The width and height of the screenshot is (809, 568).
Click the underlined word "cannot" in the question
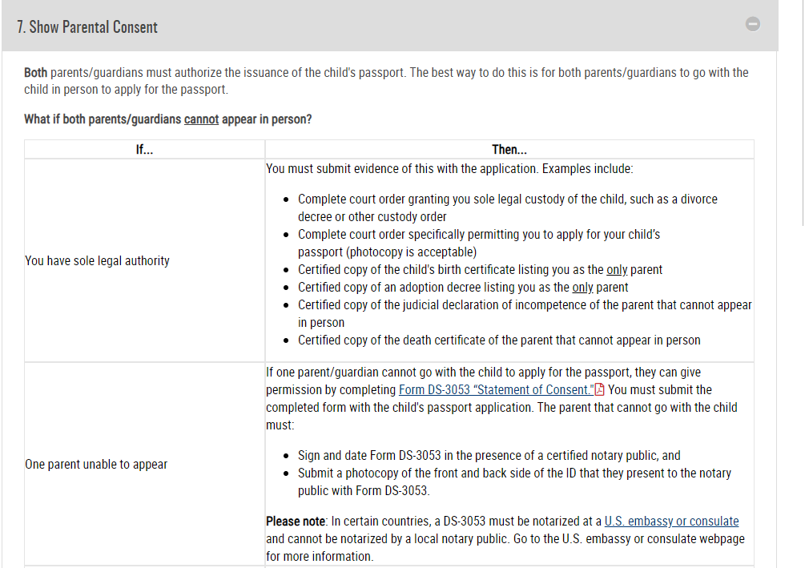(201, 119)
